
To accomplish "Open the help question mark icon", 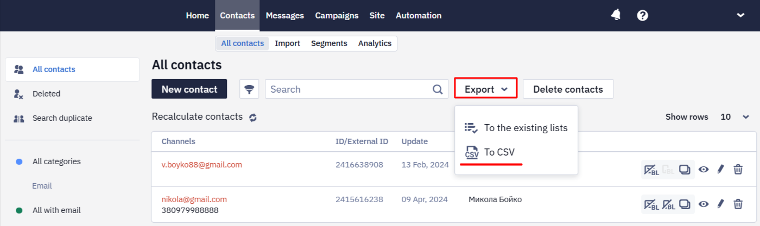I will (643, 15).
